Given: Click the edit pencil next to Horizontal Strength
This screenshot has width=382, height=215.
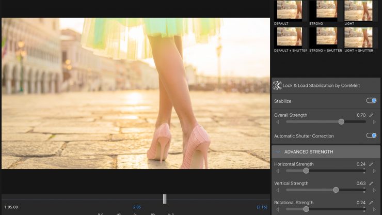Looking at the screenshot, I should [x=371, y=164].
